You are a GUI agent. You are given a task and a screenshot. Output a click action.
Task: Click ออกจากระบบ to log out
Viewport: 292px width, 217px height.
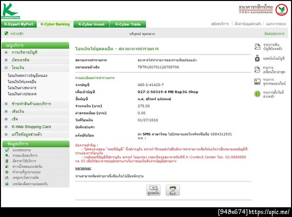tap(276, 24)
